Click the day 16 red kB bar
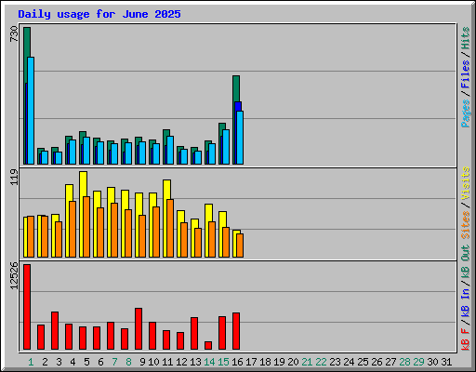The image size is (476, 372). pos(236,331)
